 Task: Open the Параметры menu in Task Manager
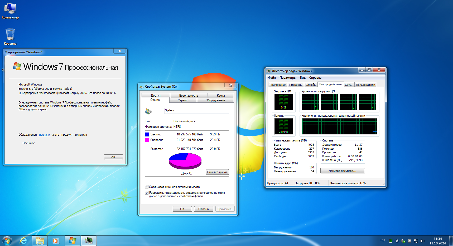[288, 78]
